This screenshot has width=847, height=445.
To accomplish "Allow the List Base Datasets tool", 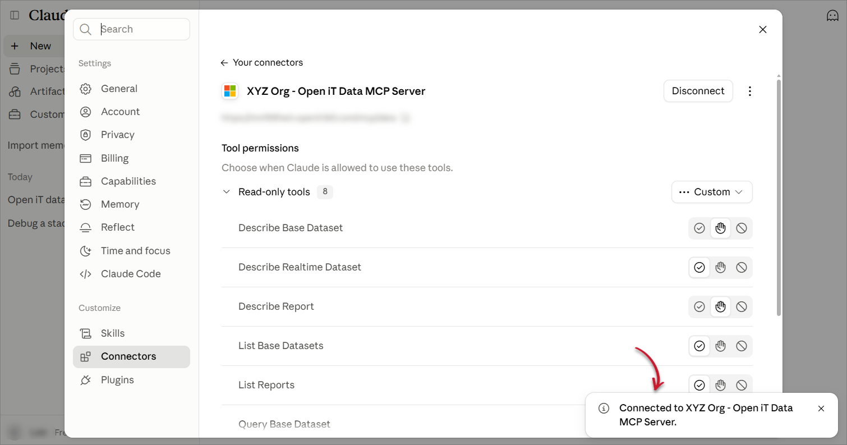I will point(699,346).
